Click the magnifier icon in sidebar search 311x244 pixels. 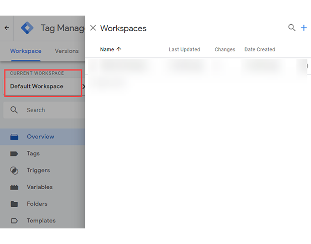point(14,110)
